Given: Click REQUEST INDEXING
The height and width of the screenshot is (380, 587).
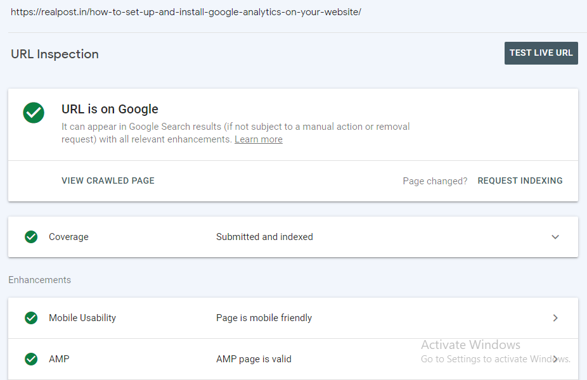Looking at the screenshot, I should 520,180.
